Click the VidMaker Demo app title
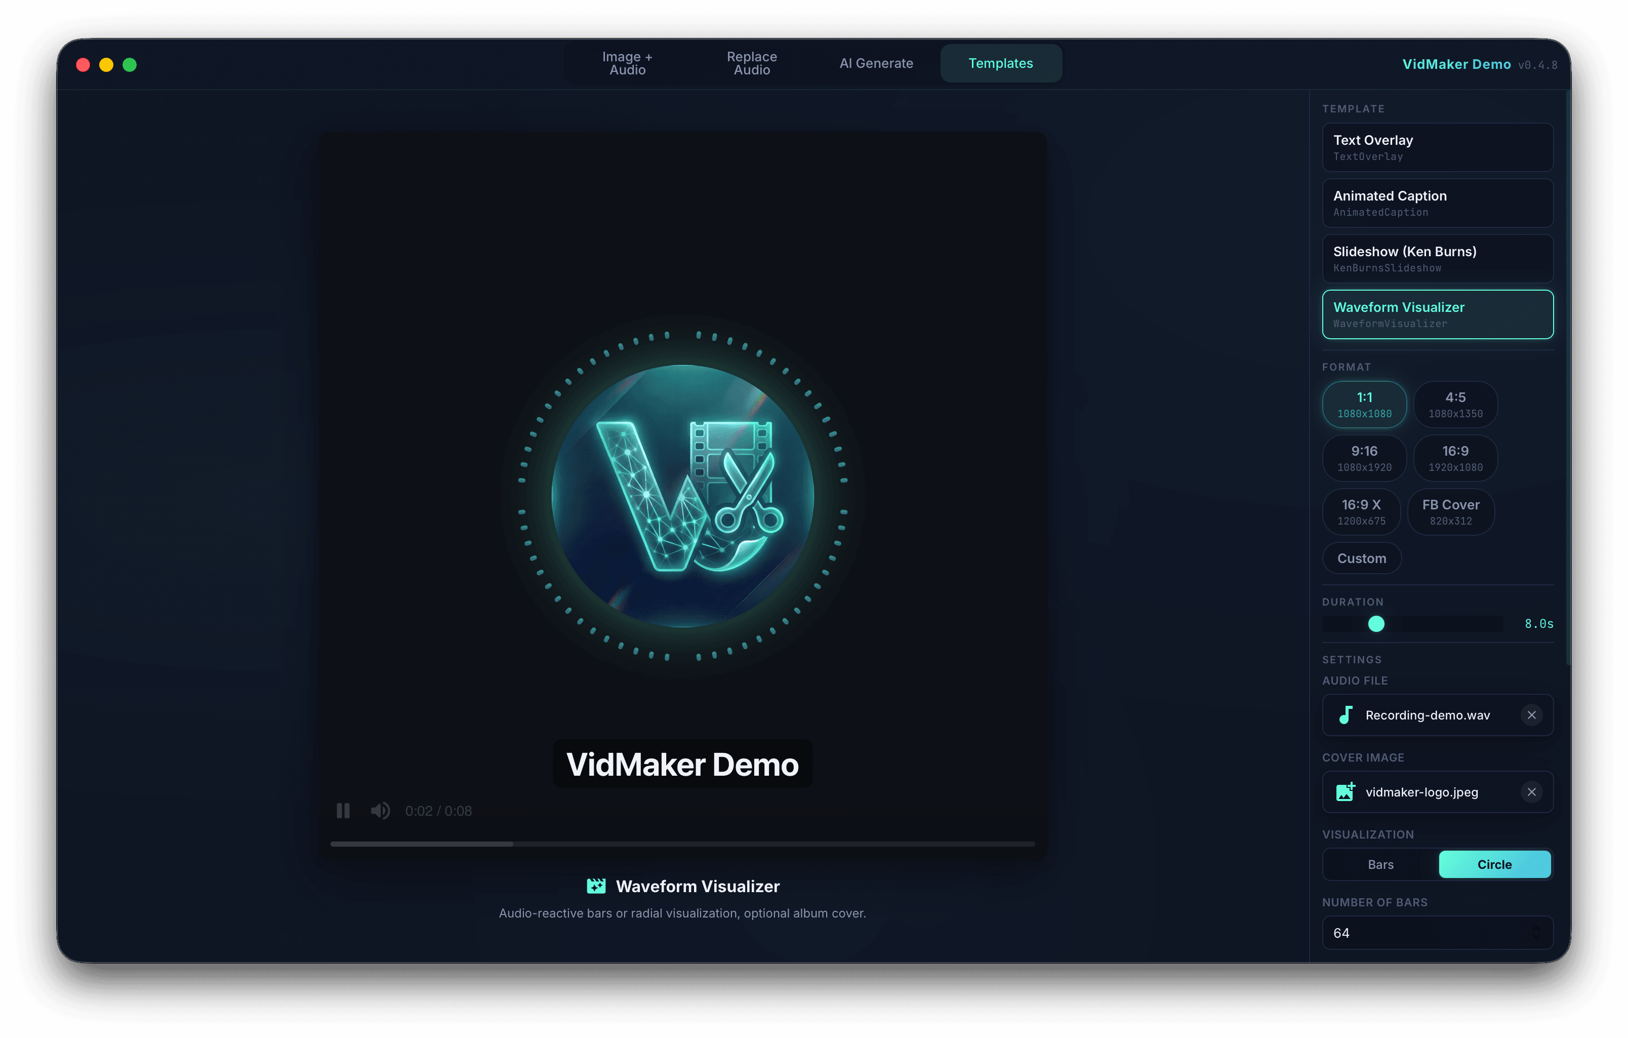The height and width of the screenshot is (1038, 1628). click(x=1456, y=64)
